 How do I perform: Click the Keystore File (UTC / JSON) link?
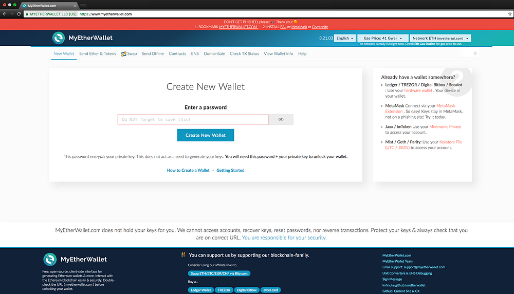tap(424, 145)
